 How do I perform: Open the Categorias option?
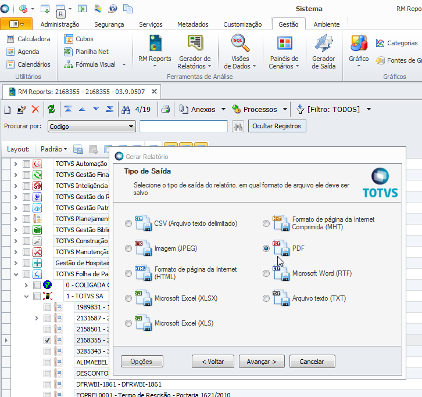[x=396, y=43]
